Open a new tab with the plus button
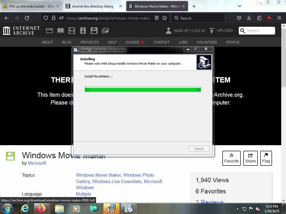The image size is (286, 214). 194,6
